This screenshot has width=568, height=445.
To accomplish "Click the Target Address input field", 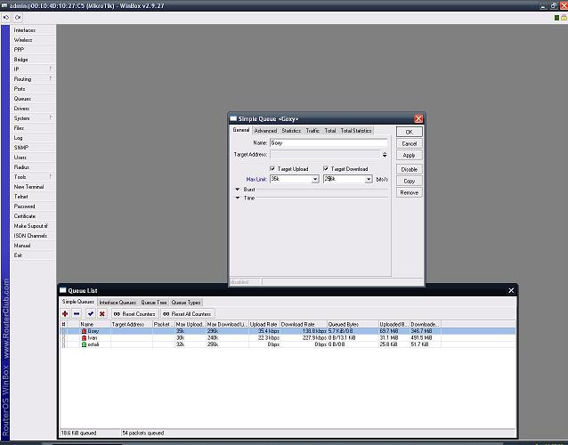I will coord(325,155).
